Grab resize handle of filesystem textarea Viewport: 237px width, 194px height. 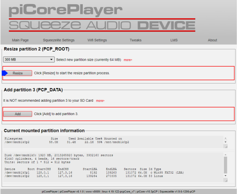(226, 147)
